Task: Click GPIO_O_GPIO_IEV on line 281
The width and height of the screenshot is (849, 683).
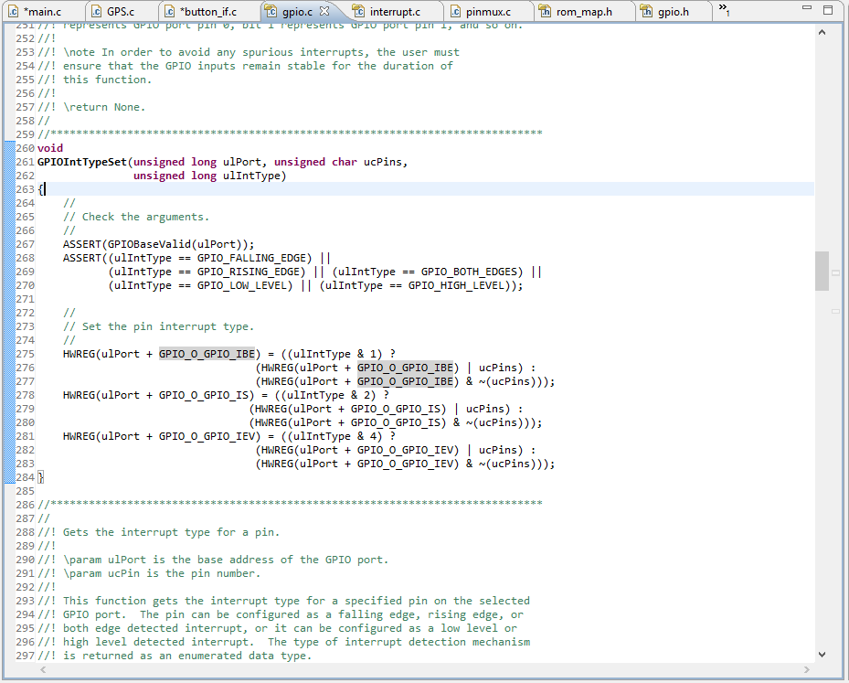Action: point(207,436)
